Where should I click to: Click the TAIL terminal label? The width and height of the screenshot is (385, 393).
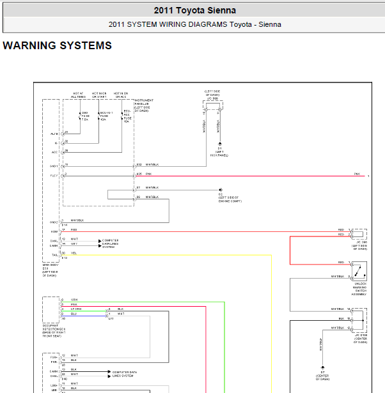pos(54,255)
